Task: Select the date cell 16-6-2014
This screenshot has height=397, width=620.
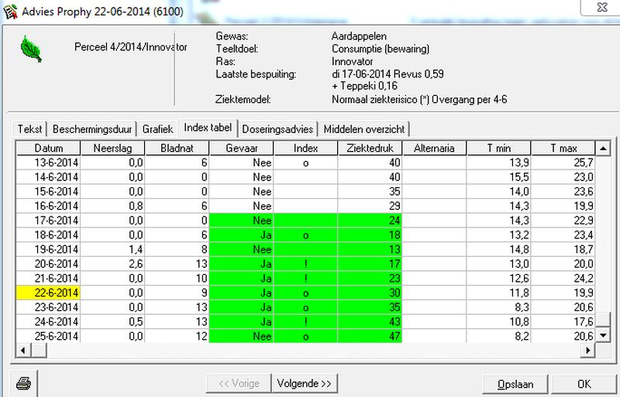Action: (x=48, y=206)
